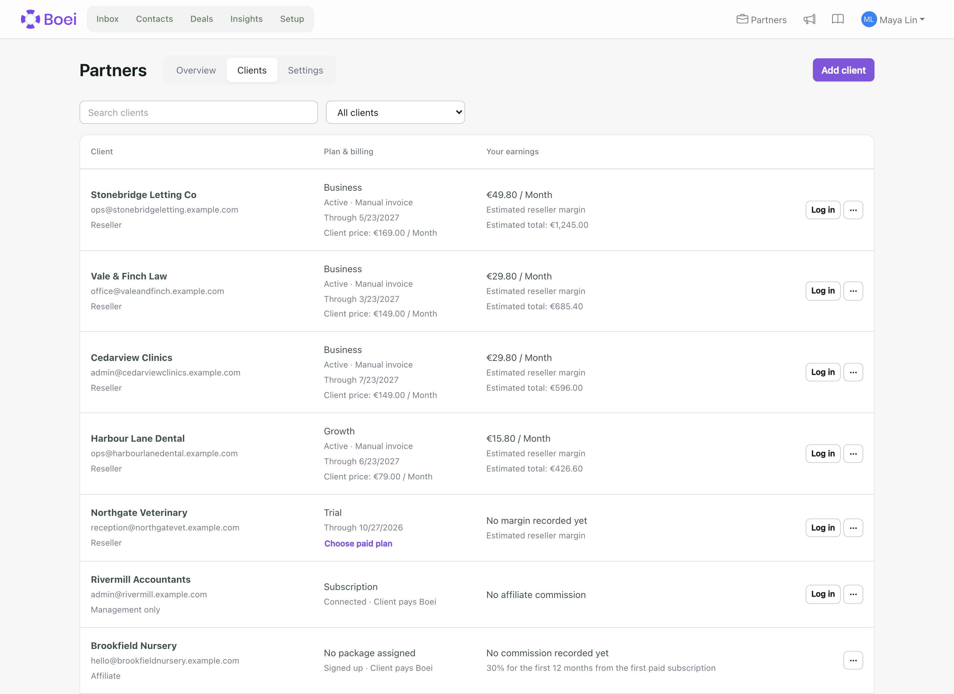
Task: Expand the All clients filter dropdown
Action: [x=396, y=112]
